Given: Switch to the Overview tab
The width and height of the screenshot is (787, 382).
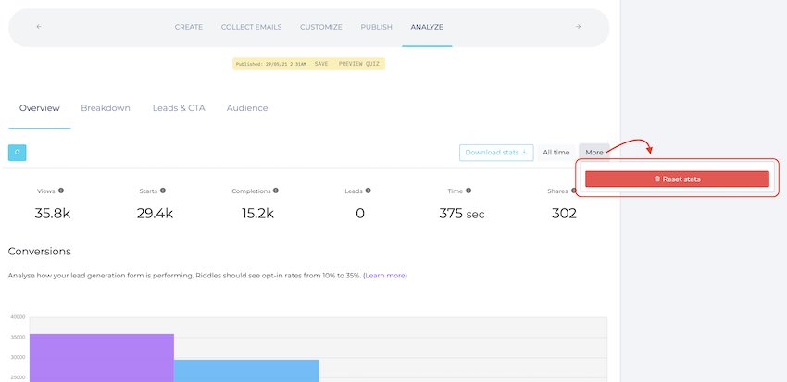Looking at the screenshot, I should pos(40,108).
